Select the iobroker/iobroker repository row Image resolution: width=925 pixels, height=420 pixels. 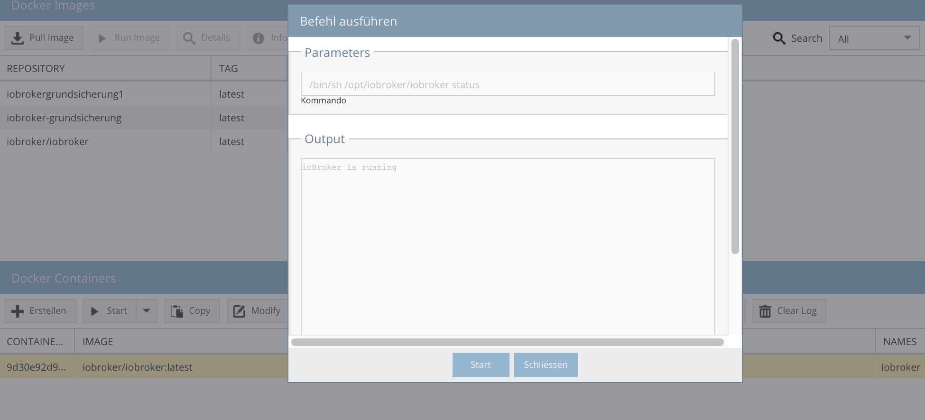pos(144,141)
